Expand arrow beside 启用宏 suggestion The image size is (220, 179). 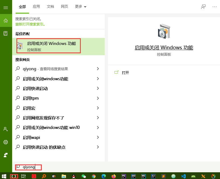point(98,108)
